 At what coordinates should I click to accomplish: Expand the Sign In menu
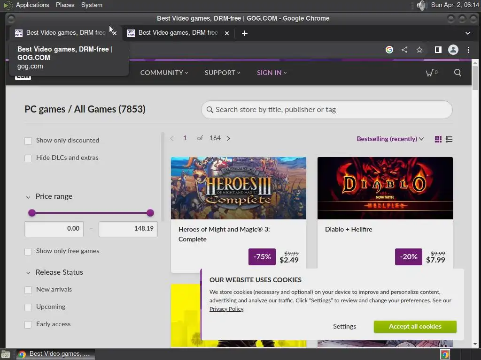[272, 73]
